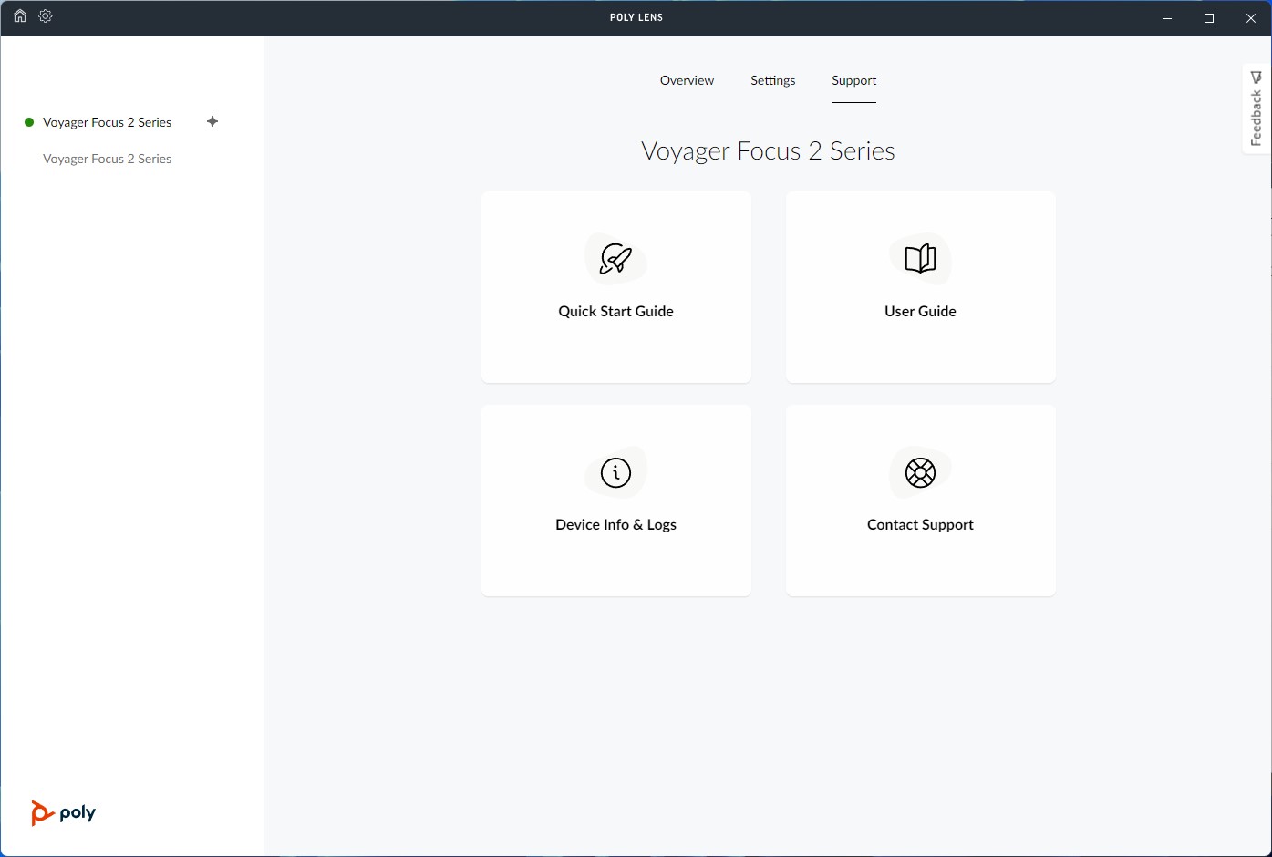The width and height of the screenshot is (1272, 857).
Task: Switch to the Overview tab
Action: (x=687, y=80)
